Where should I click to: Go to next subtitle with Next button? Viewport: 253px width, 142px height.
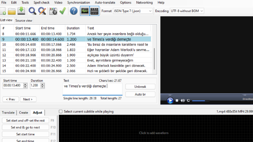click(28, 99)
